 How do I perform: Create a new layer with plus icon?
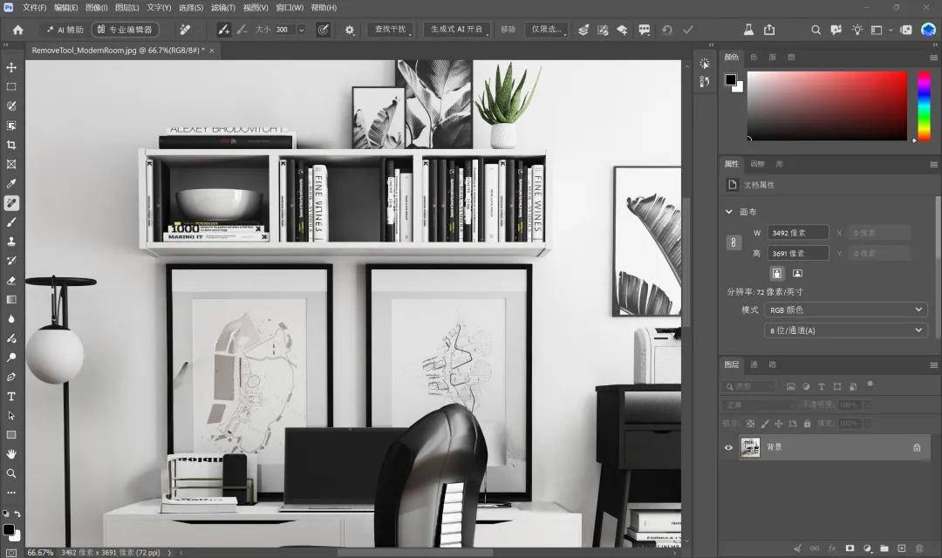[902, 548]
